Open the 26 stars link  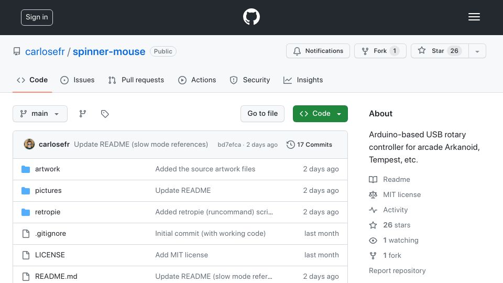tap(397, 225)
